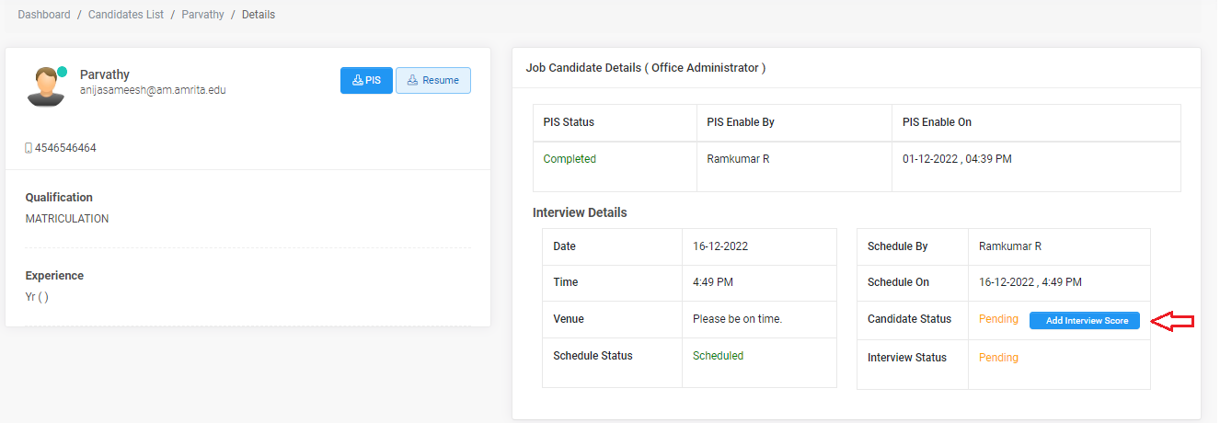Click the venue text Please be on time
The image size is (1220, 423).
(x=737, y=319)
